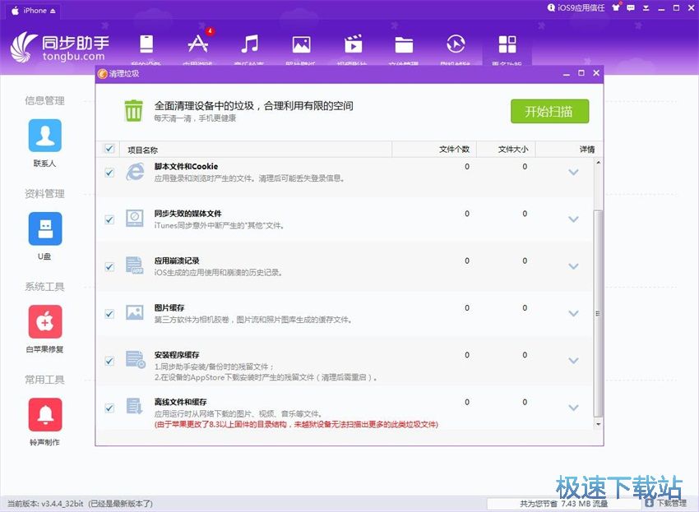Click the 应用崩溃记录 document icon

click(135, 265)
